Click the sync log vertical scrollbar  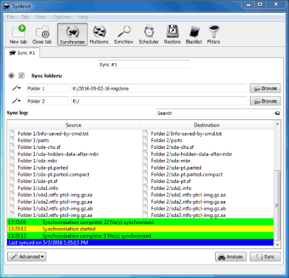pos(277,185)
